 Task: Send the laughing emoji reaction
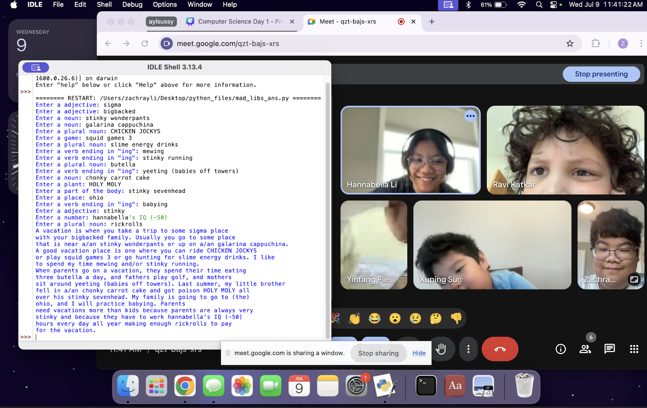374,318
